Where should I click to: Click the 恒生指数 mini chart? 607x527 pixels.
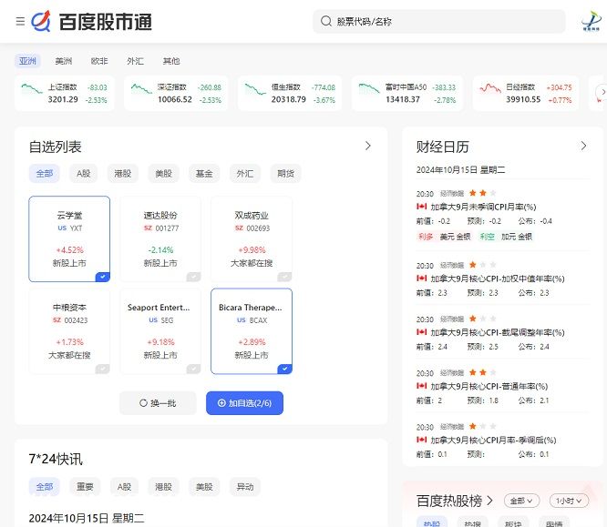[x=255, y=89]
